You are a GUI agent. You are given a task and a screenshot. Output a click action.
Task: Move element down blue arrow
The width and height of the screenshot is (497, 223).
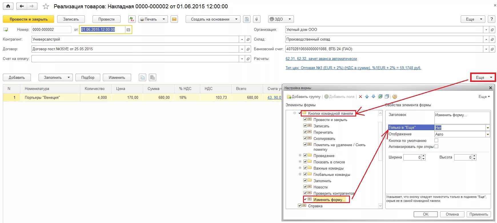pyautogui.click(x=373, y=97)
